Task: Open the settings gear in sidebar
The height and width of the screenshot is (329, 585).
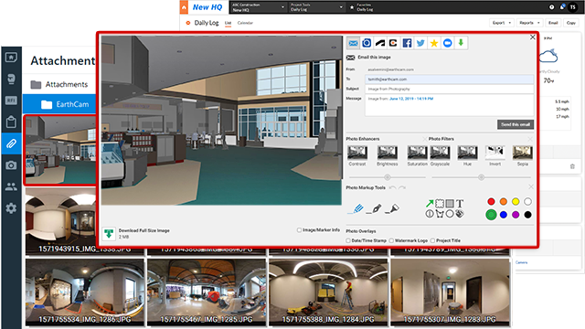Action: 11,208
